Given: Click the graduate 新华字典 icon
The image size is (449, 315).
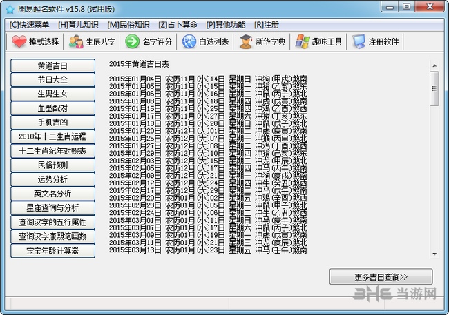Looking at the screenshot, I should [x=246, y=42].
